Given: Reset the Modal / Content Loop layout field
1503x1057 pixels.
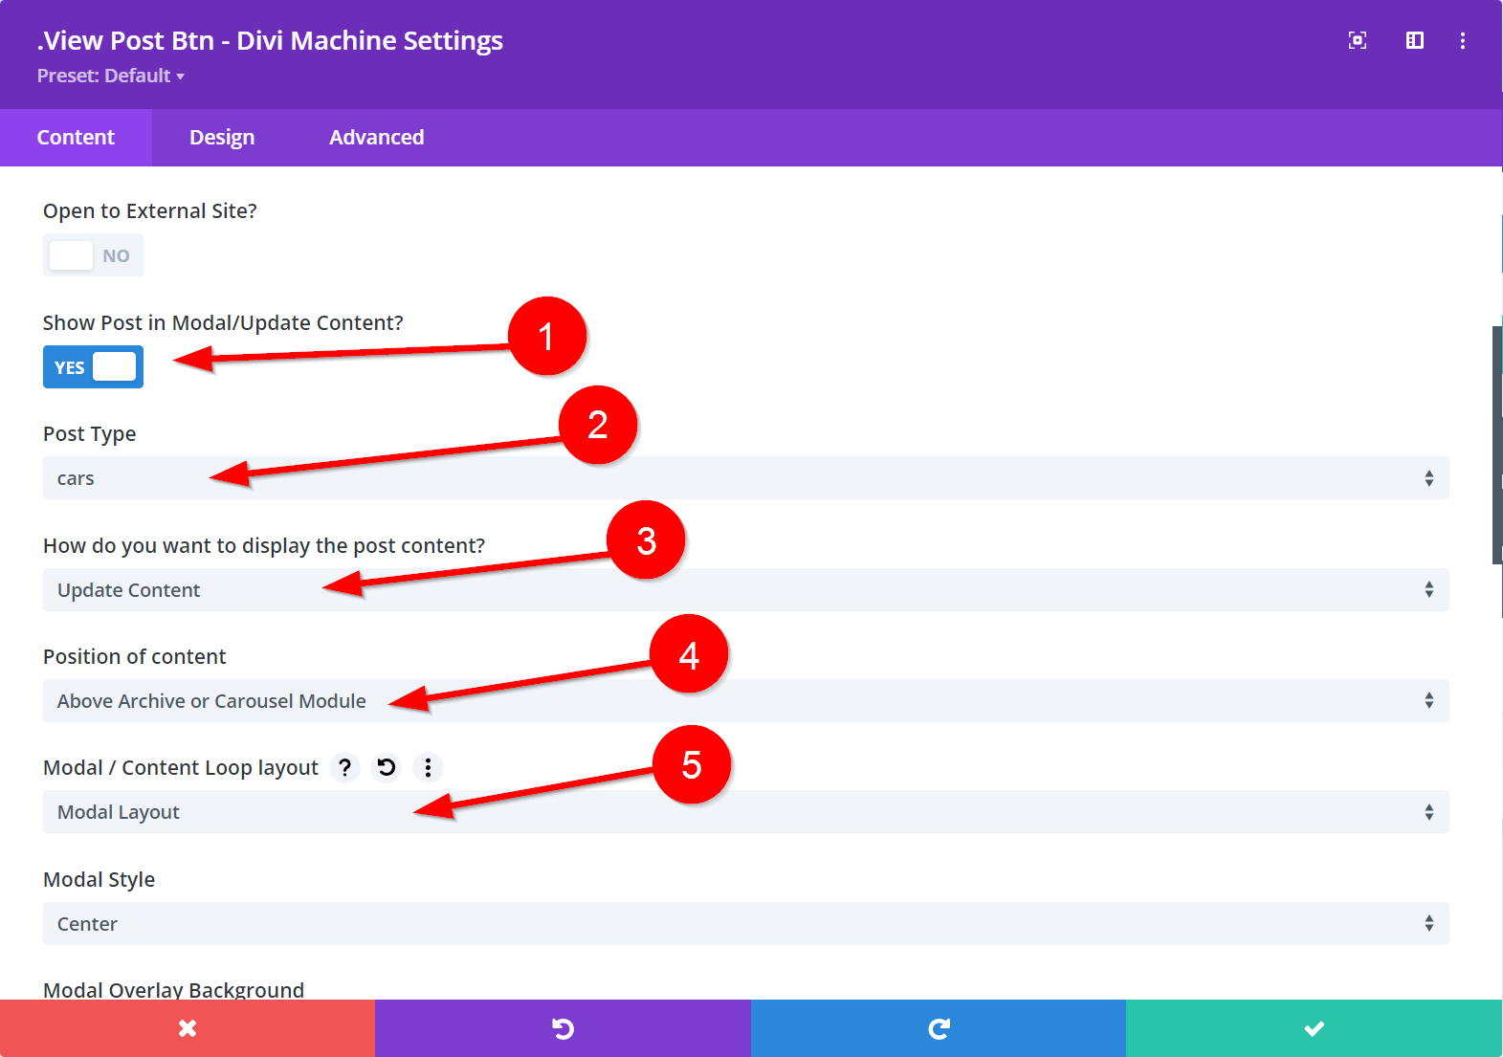Looking at the screenshot, I should pos(387,767).
